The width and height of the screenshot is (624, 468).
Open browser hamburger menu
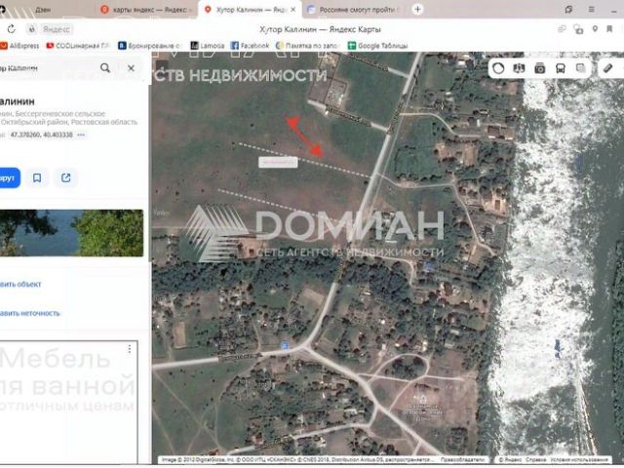click(x=592, y=10)
